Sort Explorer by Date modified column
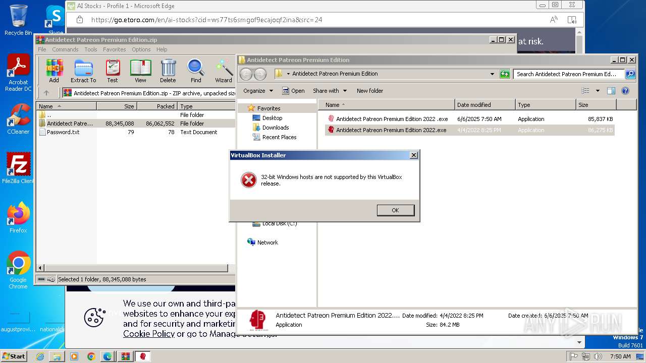The width and height of the screenshot is (646, 363). [x=485, y=105]
